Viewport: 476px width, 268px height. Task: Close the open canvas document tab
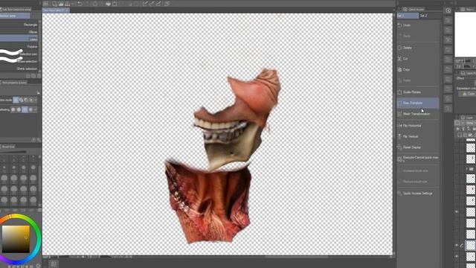67,10
